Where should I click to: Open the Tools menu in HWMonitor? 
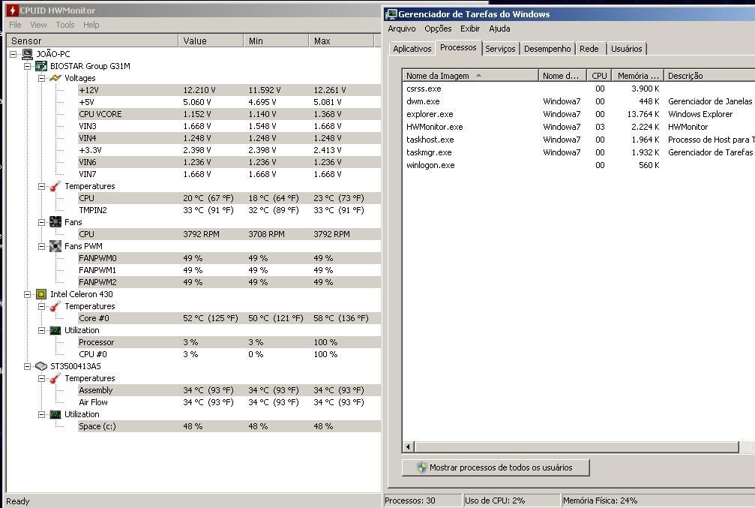point(65,25)
